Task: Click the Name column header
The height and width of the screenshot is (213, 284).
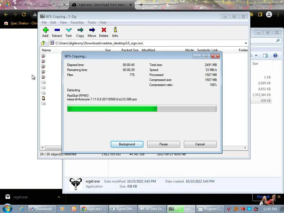Action: coord(46,50)
